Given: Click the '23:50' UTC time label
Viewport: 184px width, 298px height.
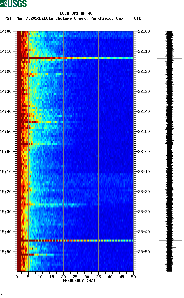Looking at the screenshot, I should point(144,252).
